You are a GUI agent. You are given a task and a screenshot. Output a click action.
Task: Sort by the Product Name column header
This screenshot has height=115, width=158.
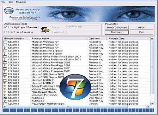[x=58, y=39]
